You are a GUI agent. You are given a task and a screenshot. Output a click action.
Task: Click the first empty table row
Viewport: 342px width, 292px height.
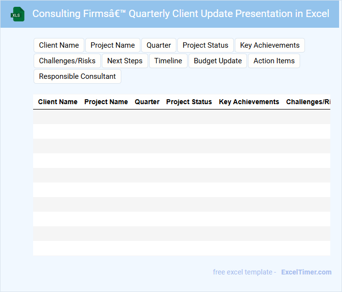click(x=181, y=117)
